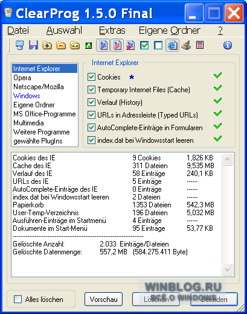
Task: Click the Löschen button
Action: pyautogui.click(x=156, y=300)
